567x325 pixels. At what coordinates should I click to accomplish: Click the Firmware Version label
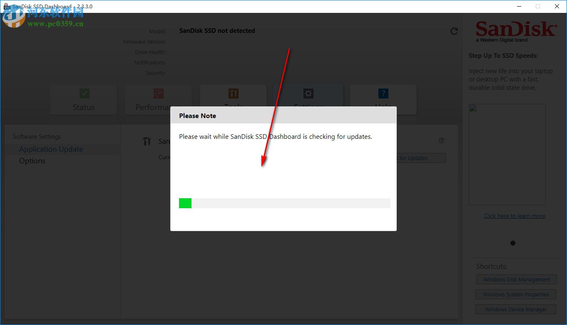tap(144, 42)
